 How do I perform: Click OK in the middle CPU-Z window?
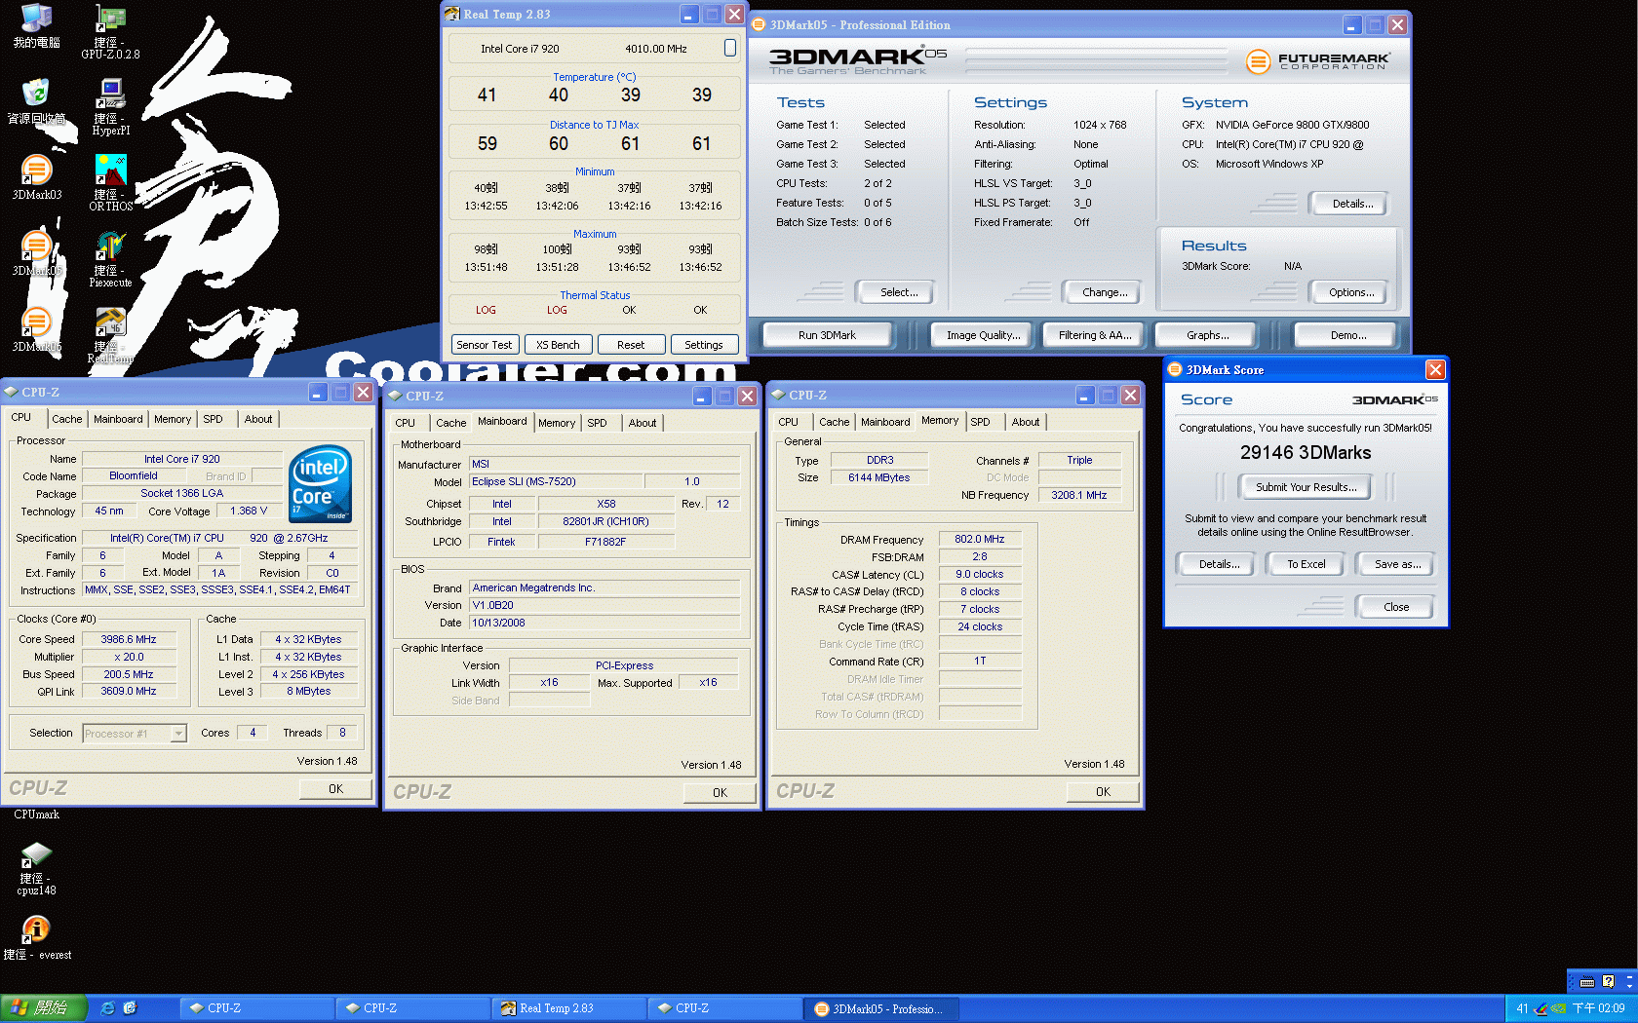[720, 793]
